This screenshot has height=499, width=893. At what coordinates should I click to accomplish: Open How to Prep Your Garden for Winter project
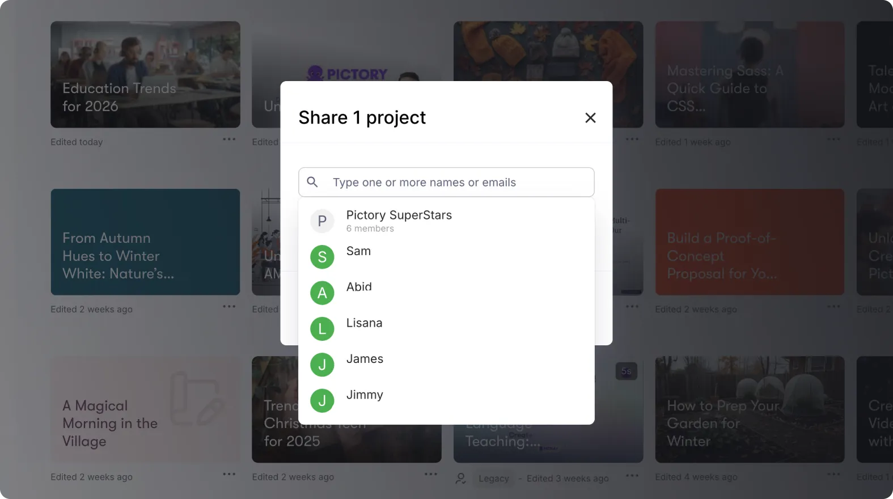[750, 409]
